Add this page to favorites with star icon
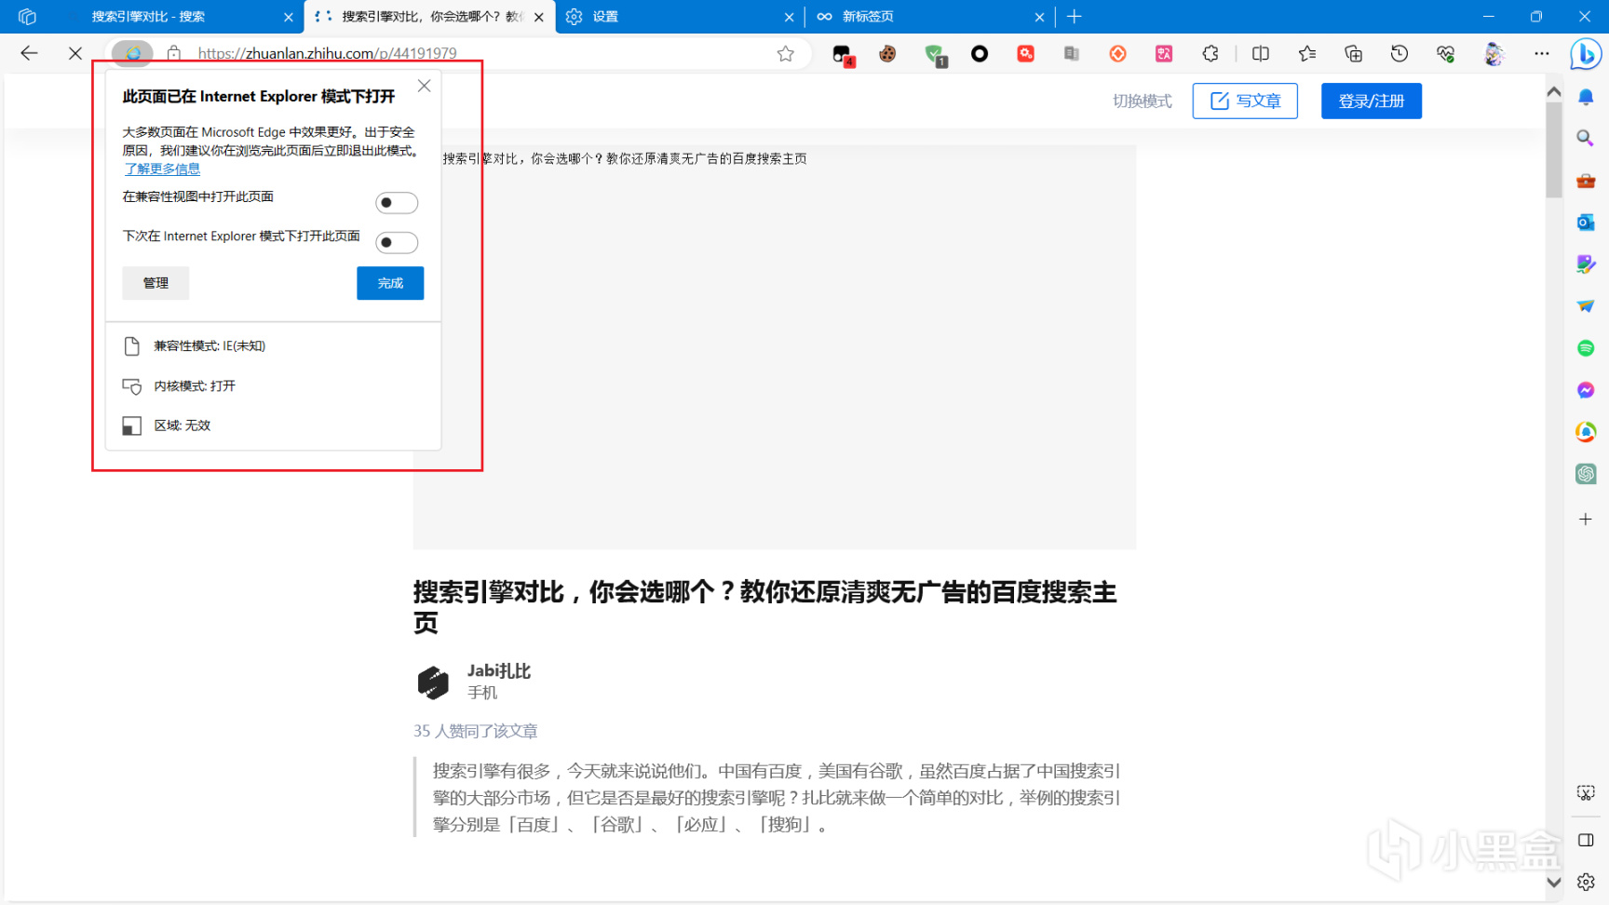The width and height of the screenshot is (1609, 905). tap(786, 54)
